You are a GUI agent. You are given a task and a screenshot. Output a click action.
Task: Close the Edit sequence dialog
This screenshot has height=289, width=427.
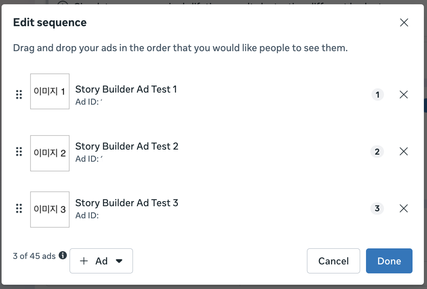[x=404, y=23]
